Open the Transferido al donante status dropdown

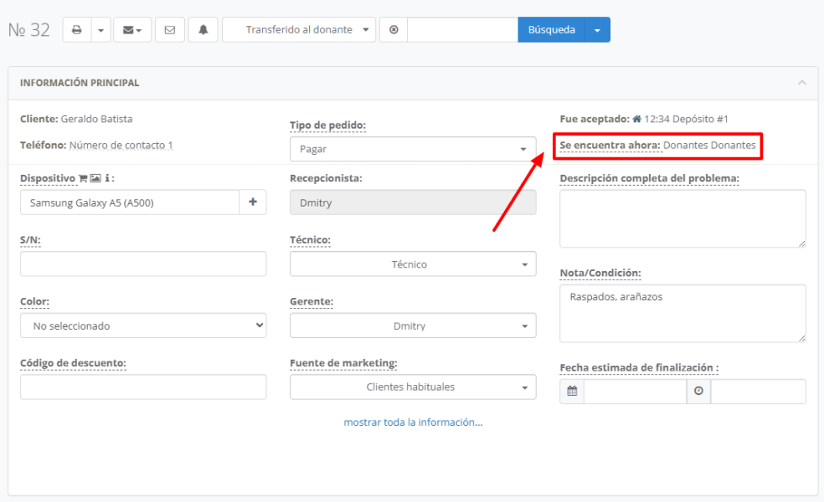coord(298,29)
